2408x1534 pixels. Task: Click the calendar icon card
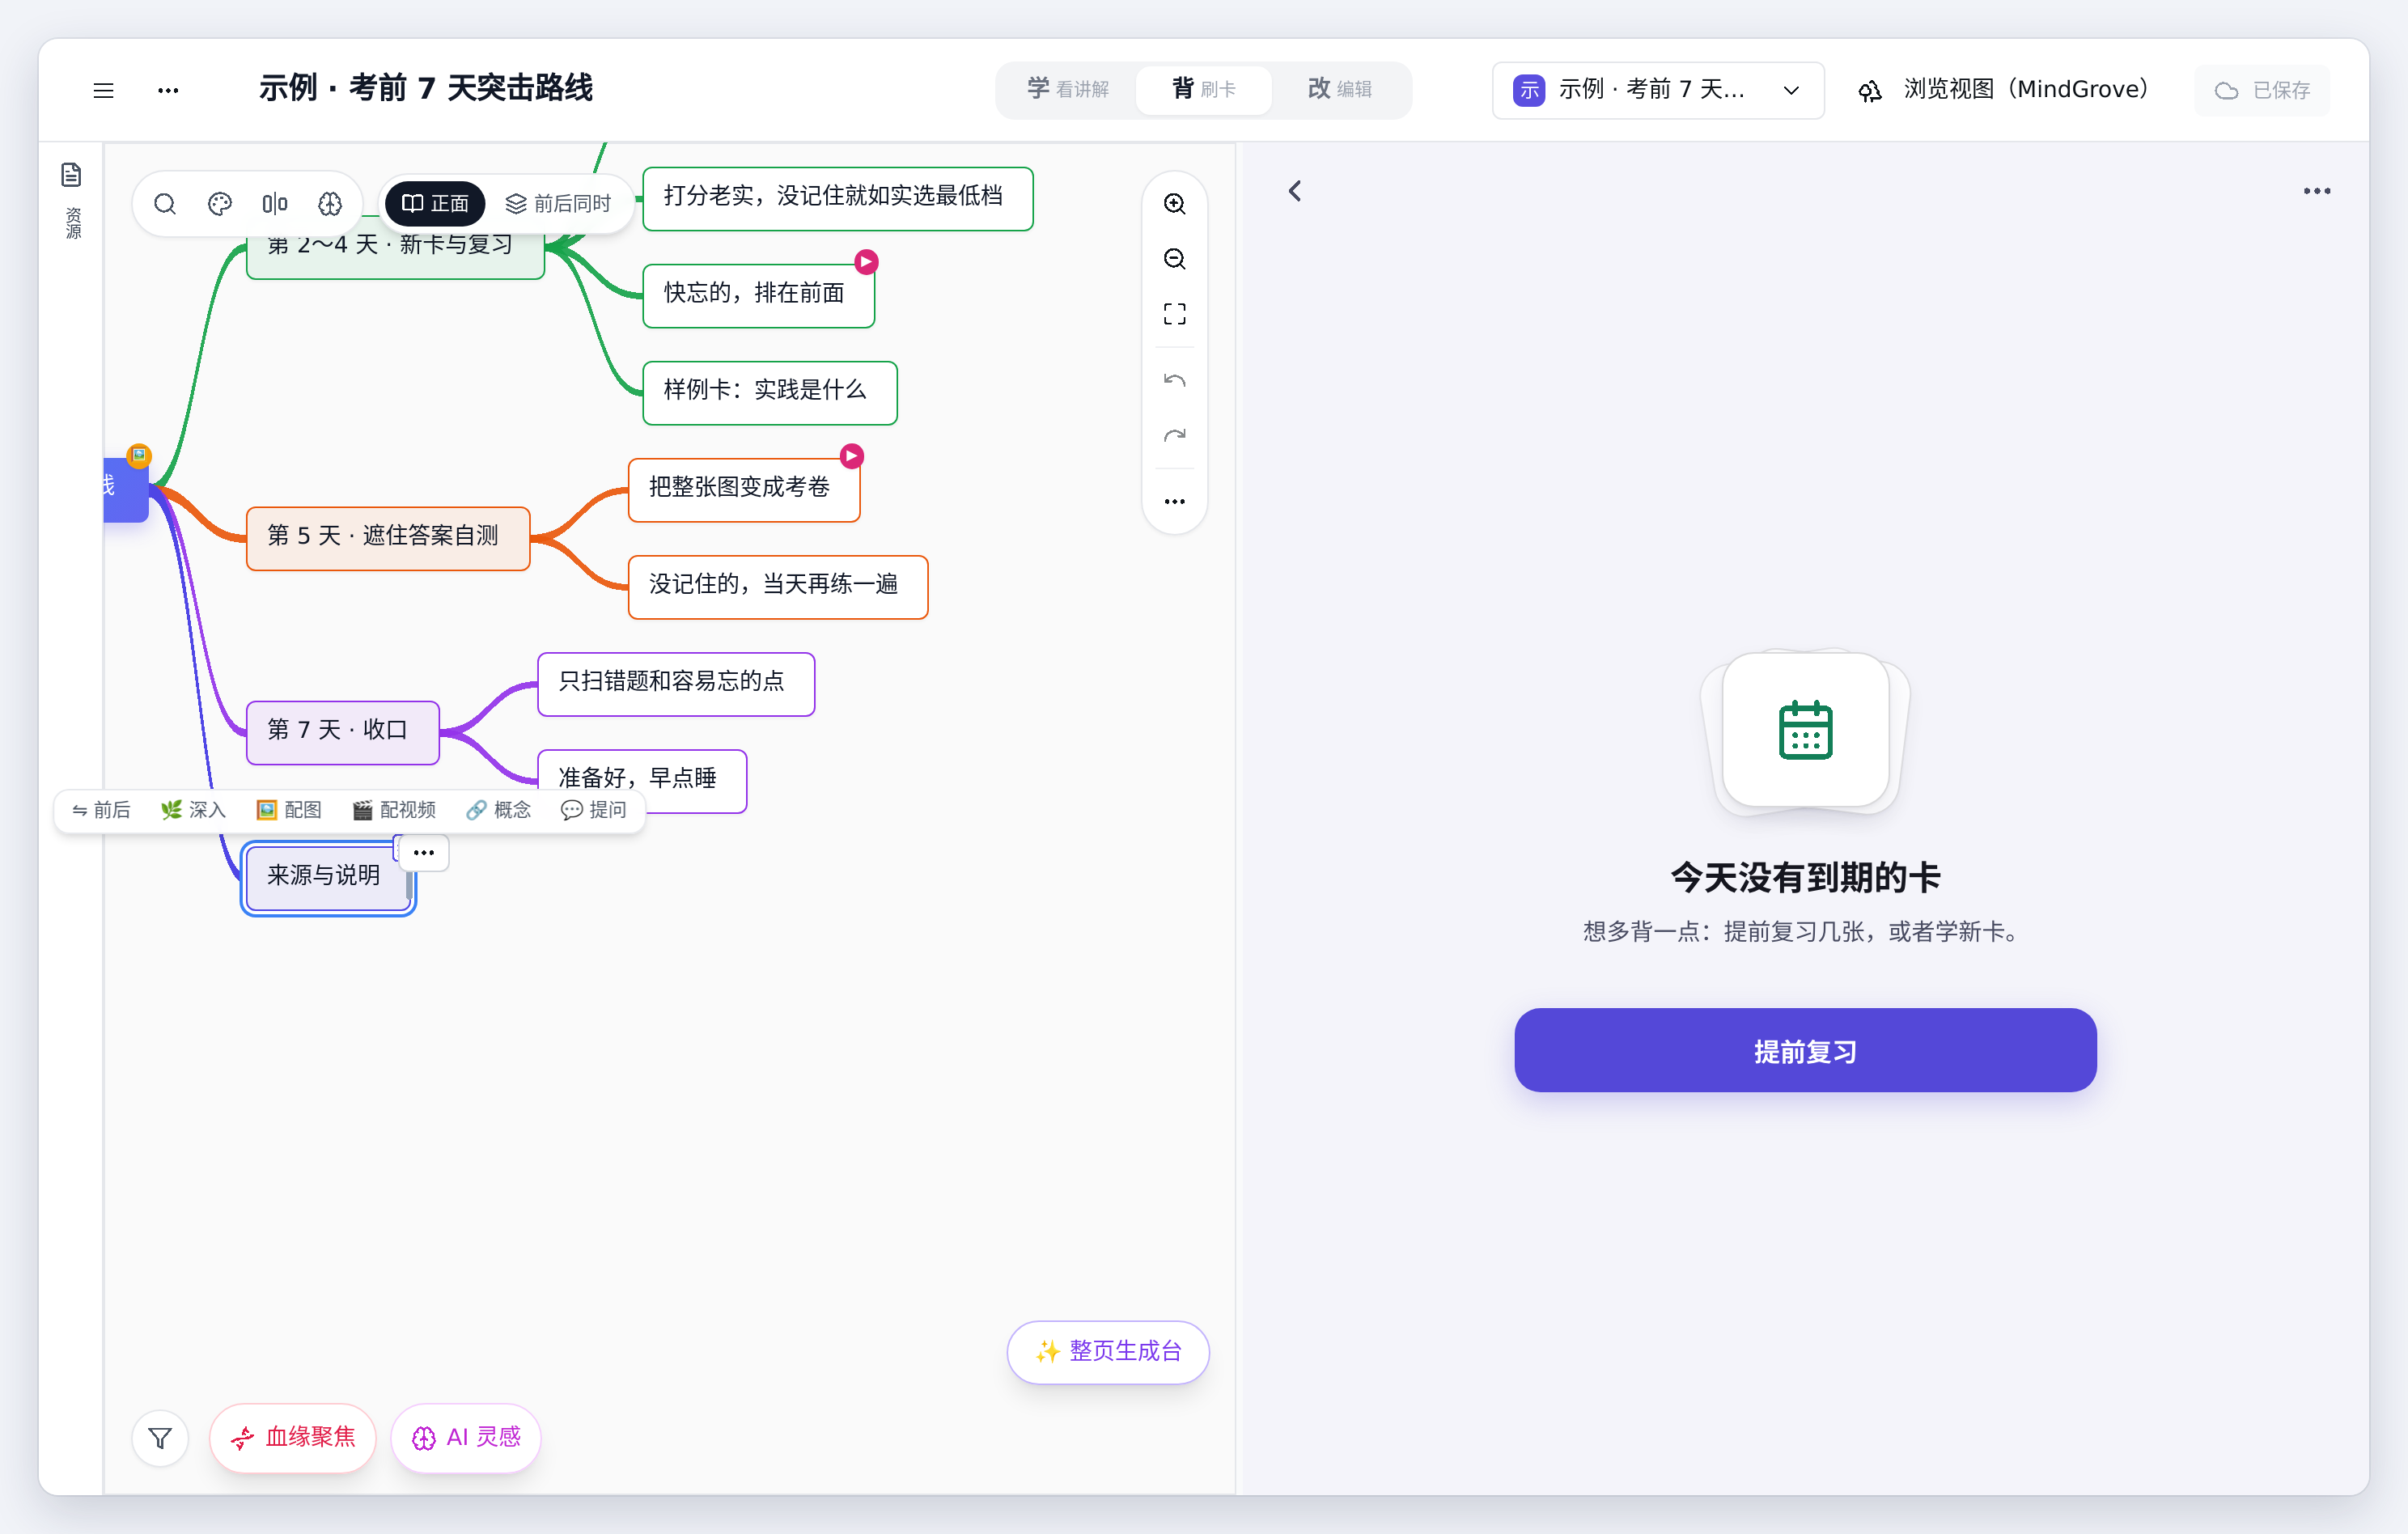tap(1805, 730)
